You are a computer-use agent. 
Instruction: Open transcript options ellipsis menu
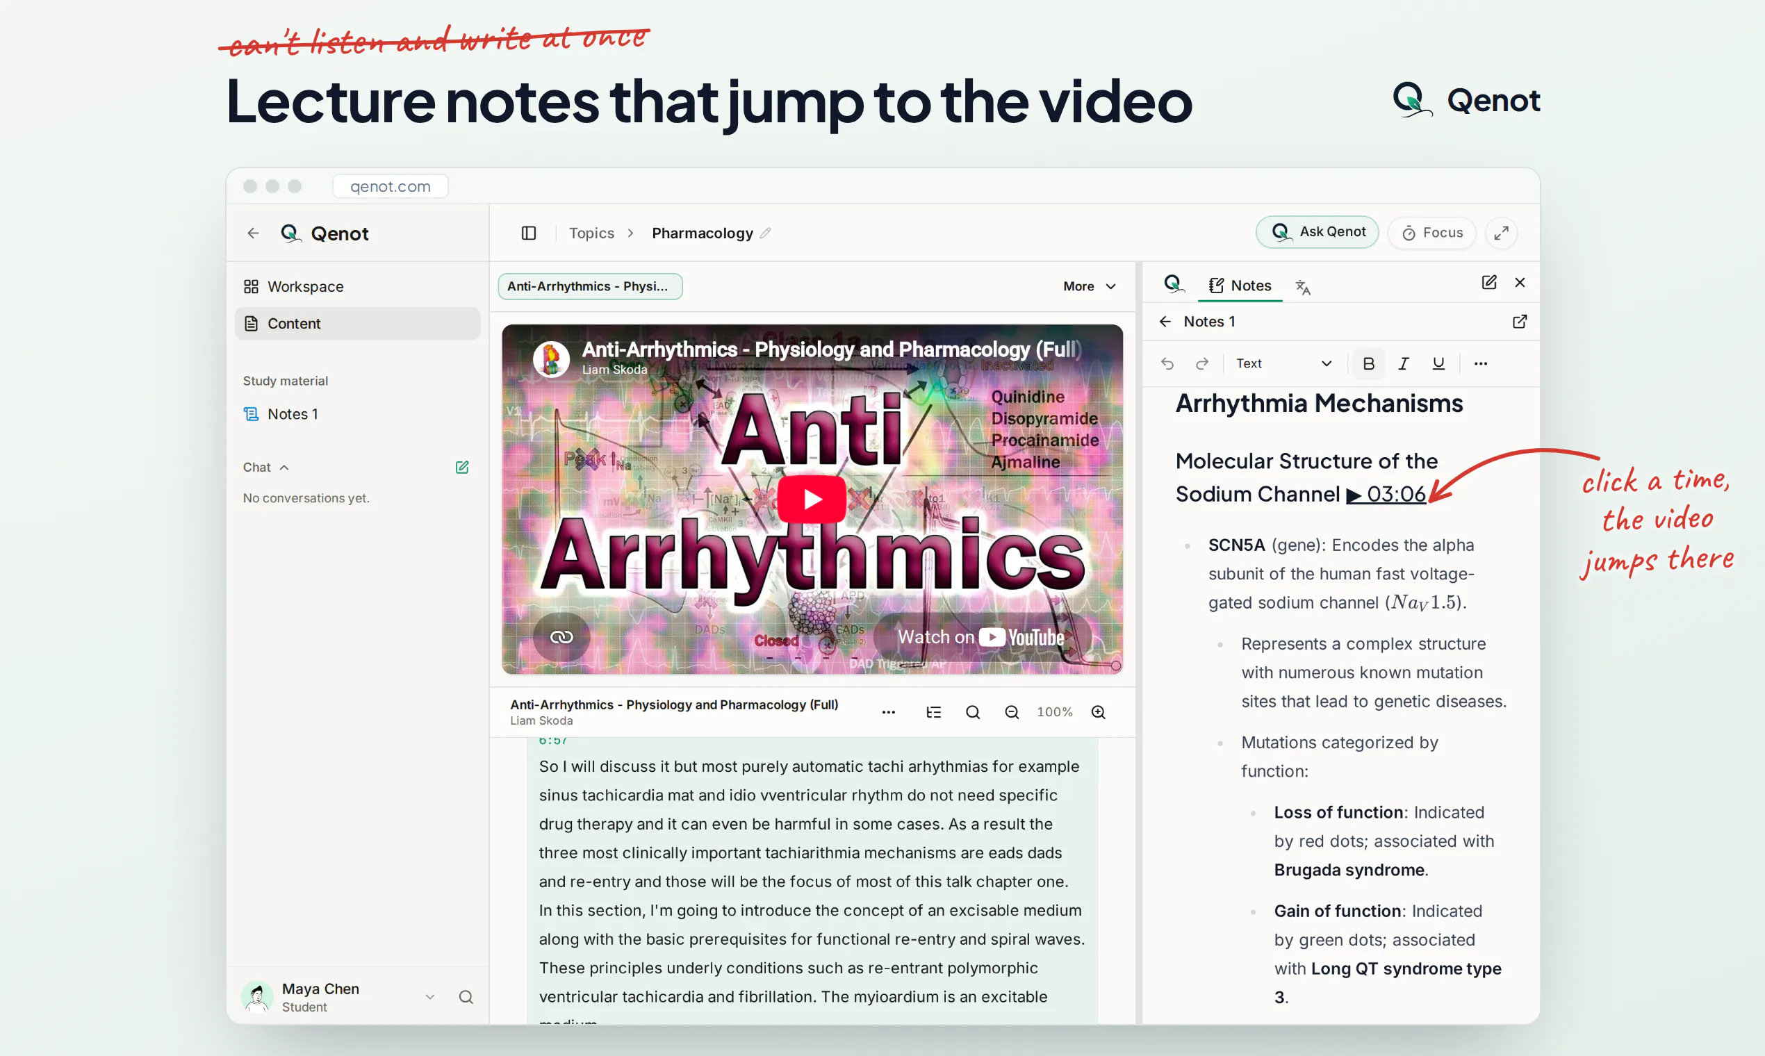point(888,712)
